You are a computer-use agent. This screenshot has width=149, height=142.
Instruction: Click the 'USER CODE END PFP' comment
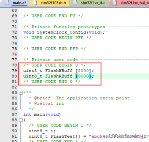pyautogui.click(x=55, y=49)
